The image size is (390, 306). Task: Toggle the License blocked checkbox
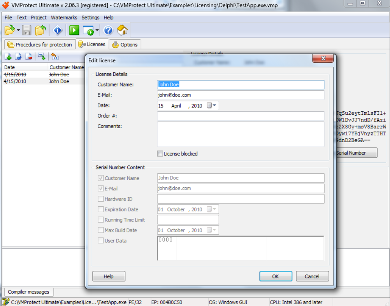tap(160, 154)
